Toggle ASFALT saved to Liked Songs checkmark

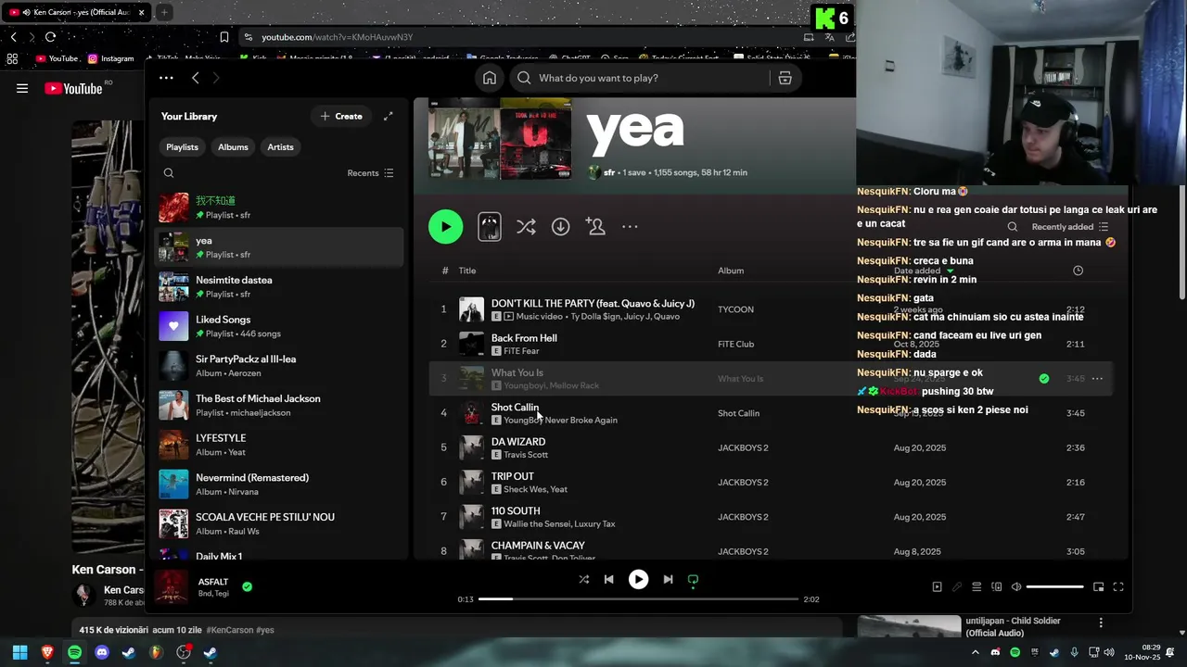pos(247,586)
